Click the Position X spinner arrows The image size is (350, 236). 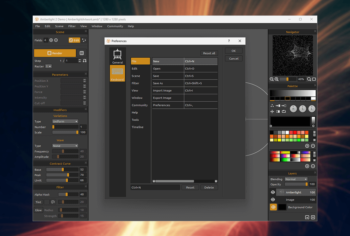84,81
